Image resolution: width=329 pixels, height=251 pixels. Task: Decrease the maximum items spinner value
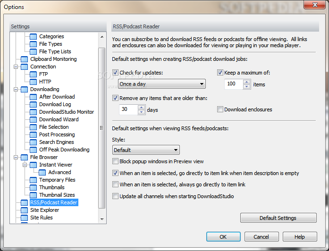(247, 87)
